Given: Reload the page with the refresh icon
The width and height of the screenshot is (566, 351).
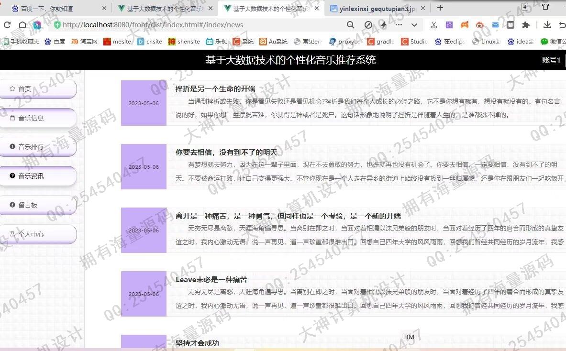Looking at the screenshot, I should (7, 25).
